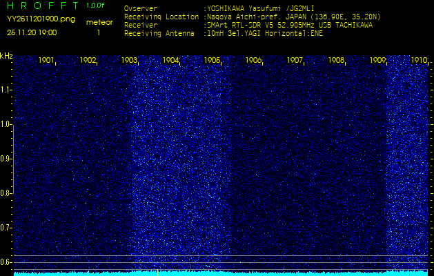Click the 'Receiving Antenna' field label

159,34
